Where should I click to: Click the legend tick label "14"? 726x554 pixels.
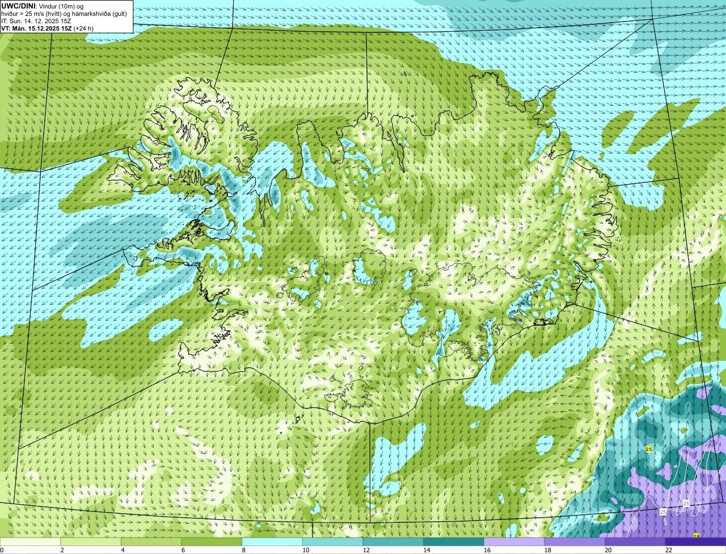coord(427,550)
